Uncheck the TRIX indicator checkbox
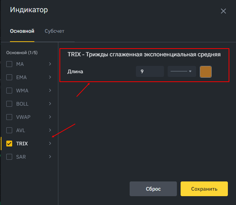This screenshot has width=236, height=205. point(10,144)
